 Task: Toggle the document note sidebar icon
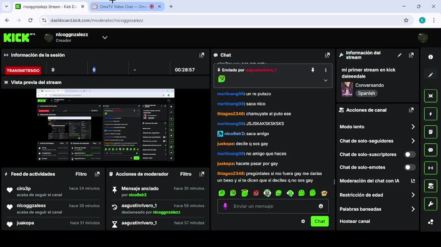click(x=431, y=132)
